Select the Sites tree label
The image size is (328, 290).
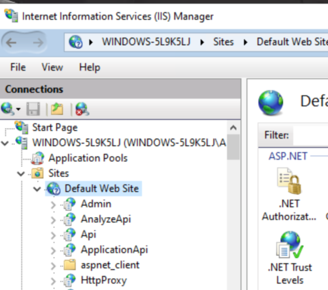(58, 174)
